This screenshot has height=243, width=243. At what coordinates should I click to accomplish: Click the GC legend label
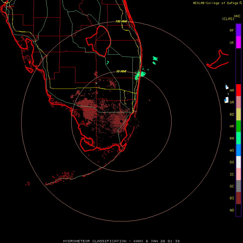[232, 186]
